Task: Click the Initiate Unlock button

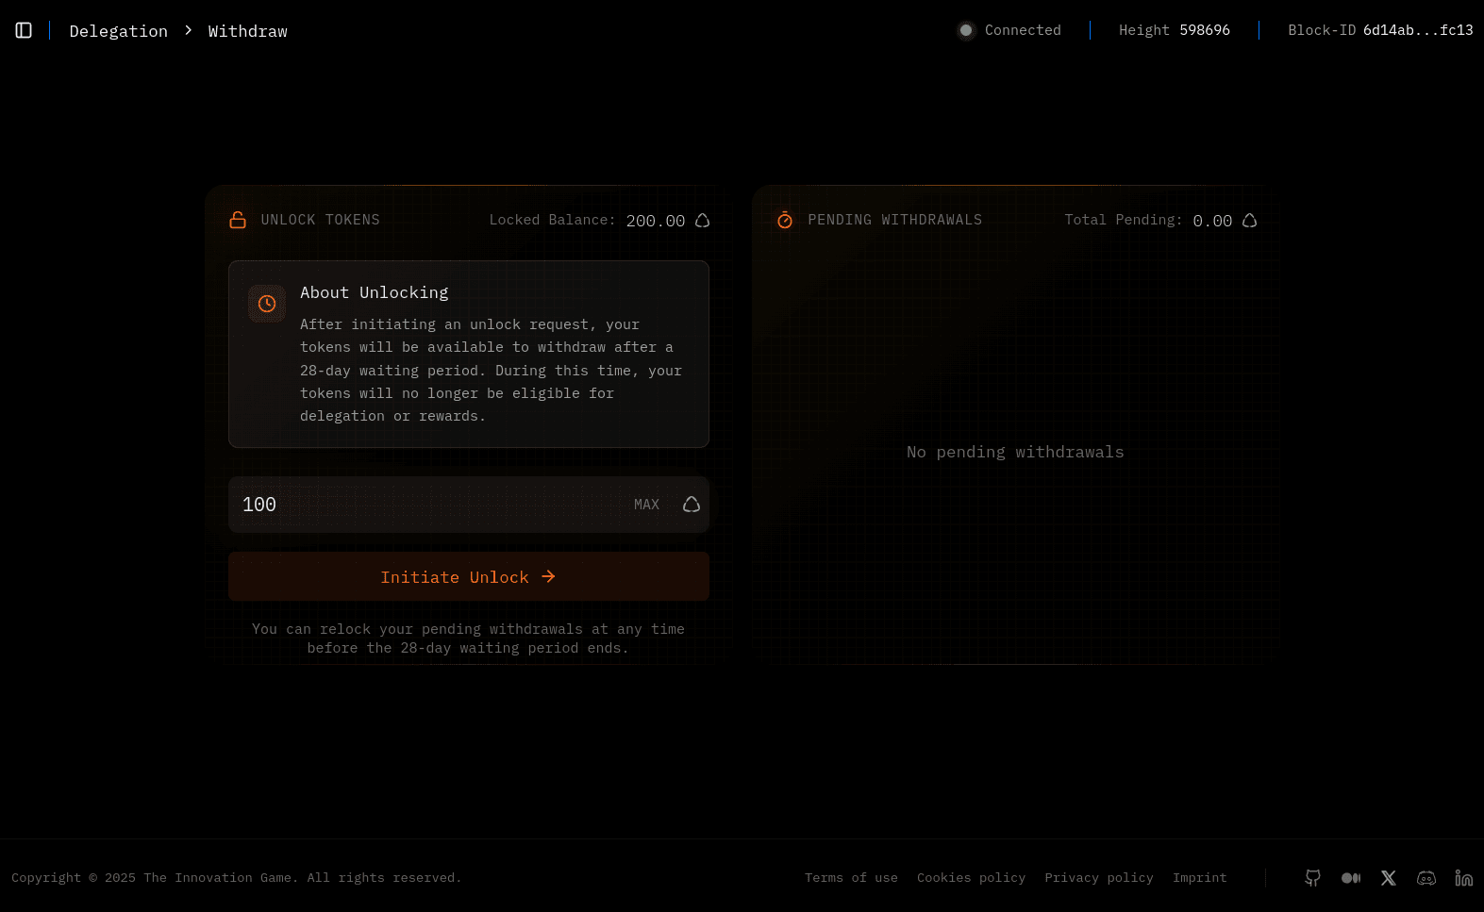Action: [468, 576]
